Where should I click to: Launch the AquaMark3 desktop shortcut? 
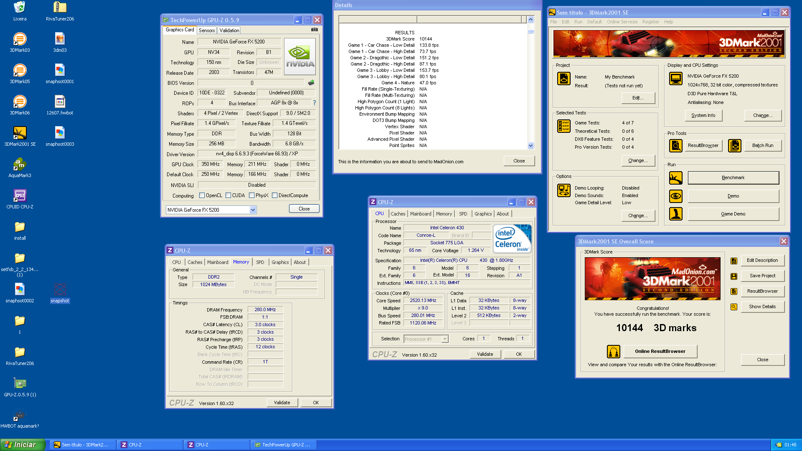[x=20, y=164]
